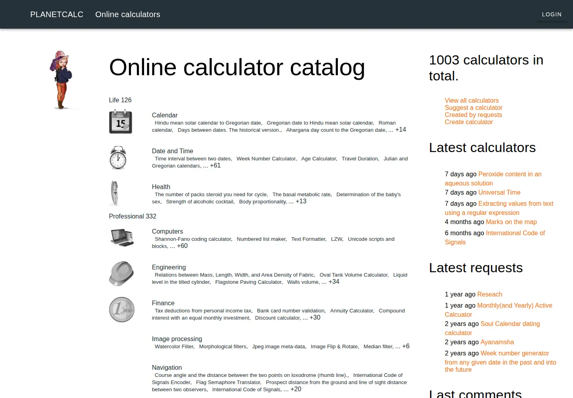Click the Annuity Calculator link

[352, 311]
